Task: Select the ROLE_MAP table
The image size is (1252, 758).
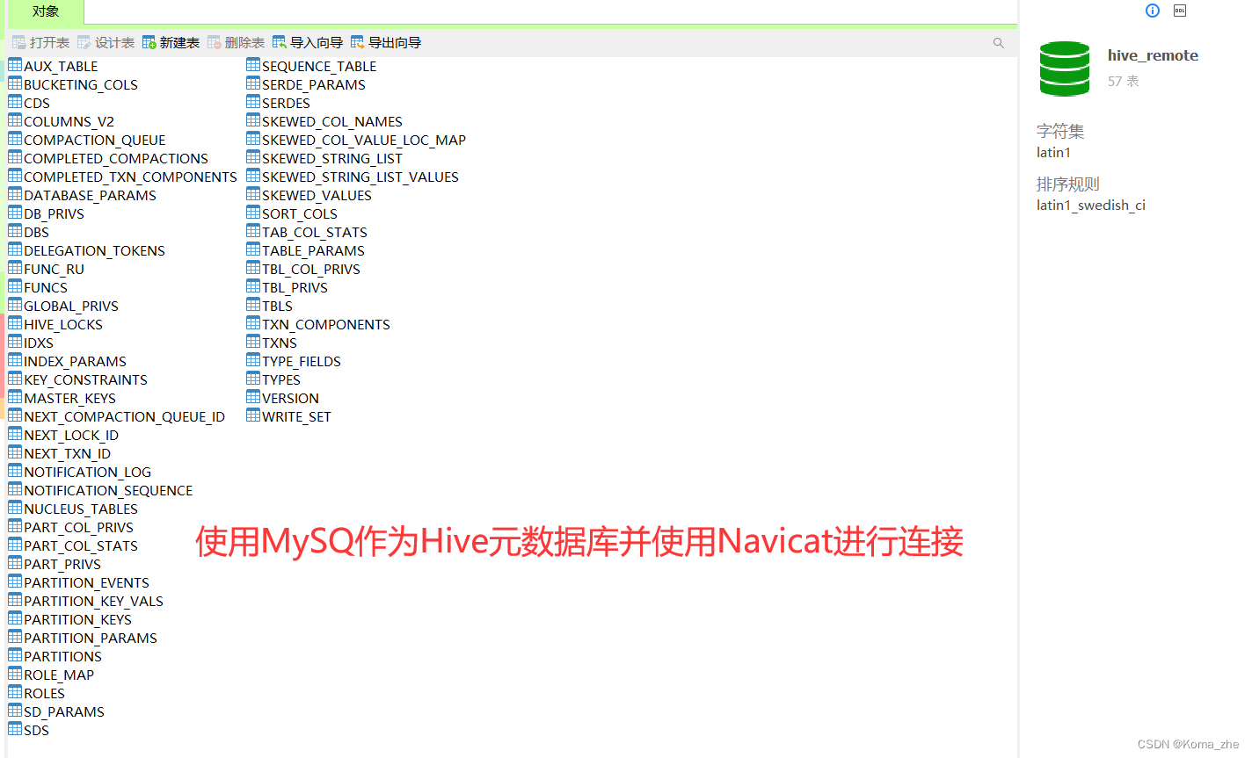Action: pos(59,675)
